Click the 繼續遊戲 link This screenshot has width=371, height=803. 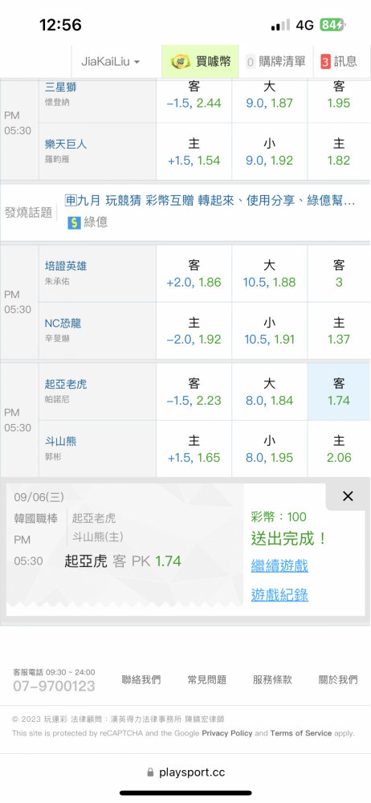[x=279, y=566]
